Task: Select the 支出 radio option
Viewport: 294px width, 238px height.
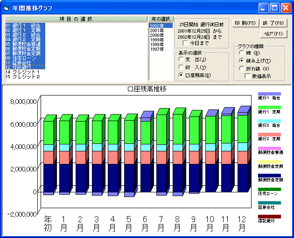Action: pos(182,60)
